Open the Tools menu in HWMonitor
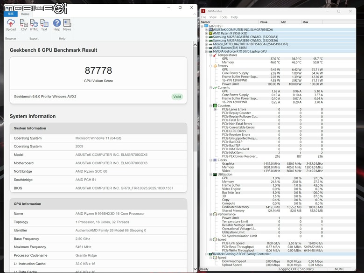 (x=224, y=17)
